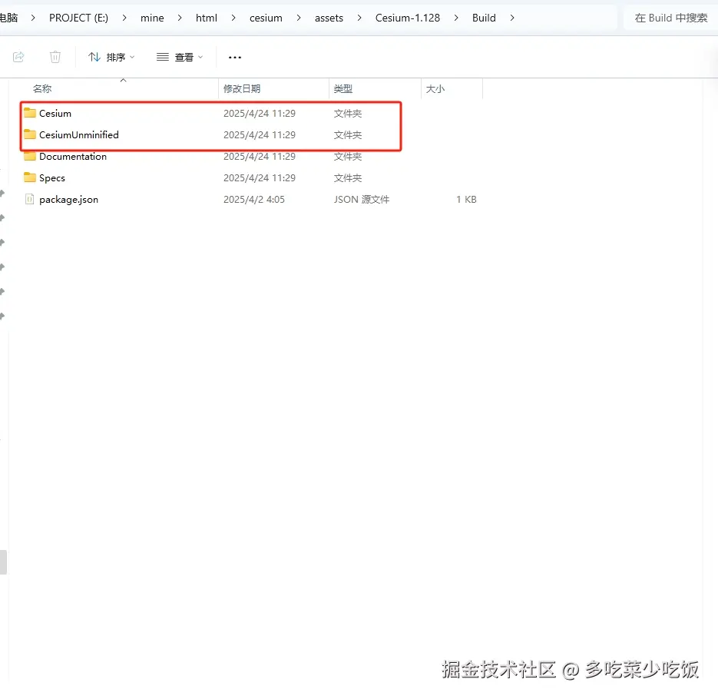Expand chevron after assets breadcrumb

[359, 18]
